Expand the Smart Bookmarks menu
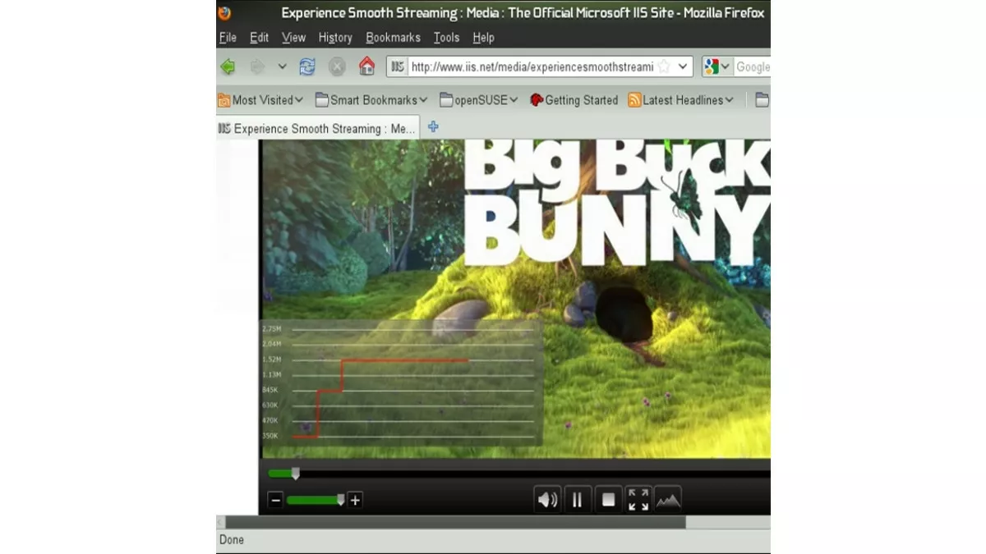Screen dimensions: 986x554 point(370,99)
